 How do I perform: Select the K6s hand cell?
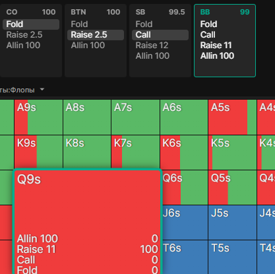(x=184, y=153)
